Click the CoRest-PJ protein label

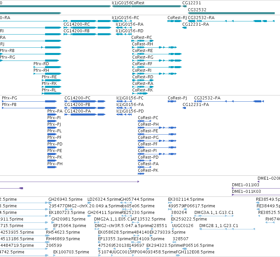coord(177,98)
